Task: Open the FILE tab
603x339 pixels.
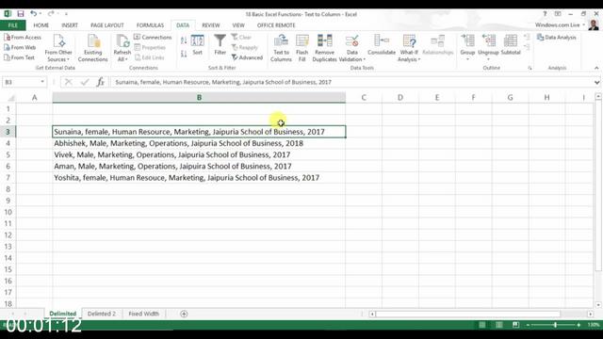Action: pos(12,25)
